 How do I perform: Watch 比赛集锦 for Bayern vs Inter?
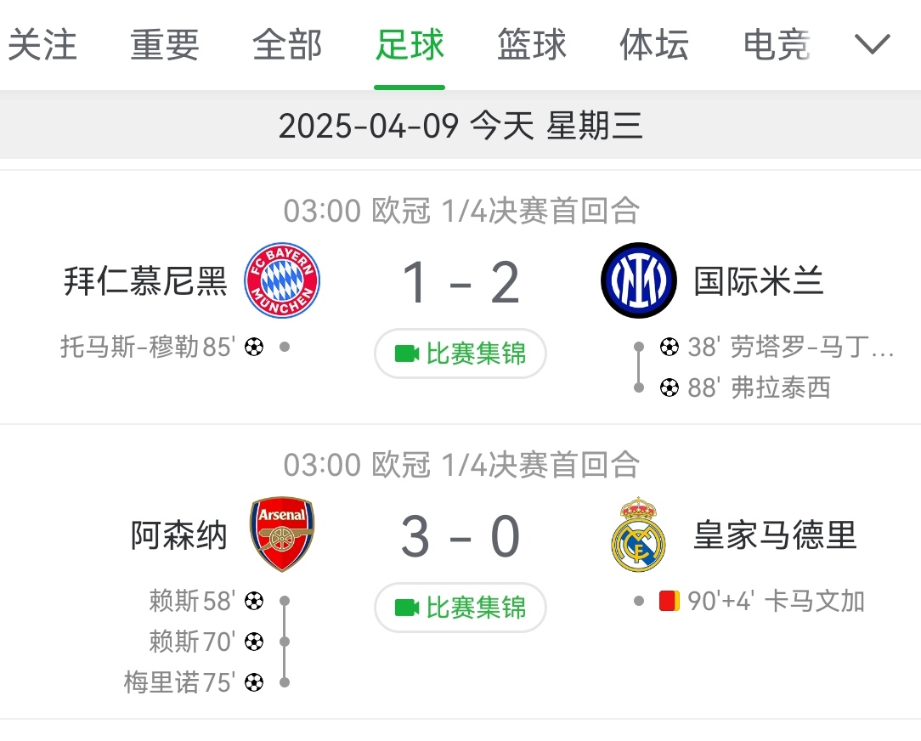point(460,354)
